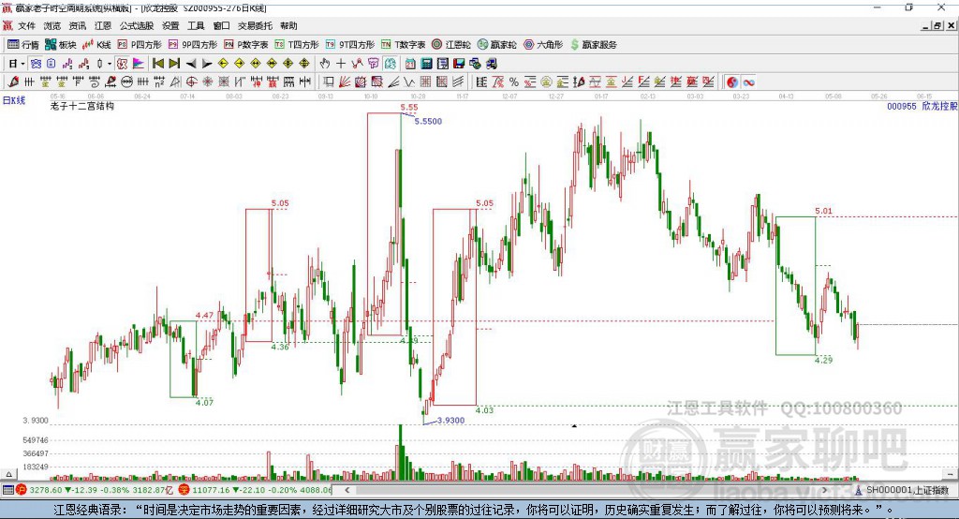Select the percent sign tool
Screen dimensions: 959x519
(514, 82)
